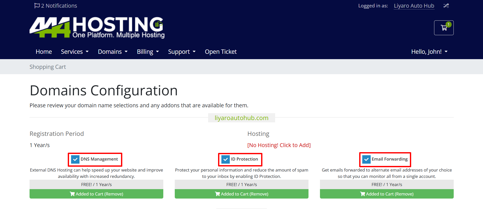Select Open Ticket in navigation bar
The width and height of the screenshot is (483, 209).
[x=221, y=52]
